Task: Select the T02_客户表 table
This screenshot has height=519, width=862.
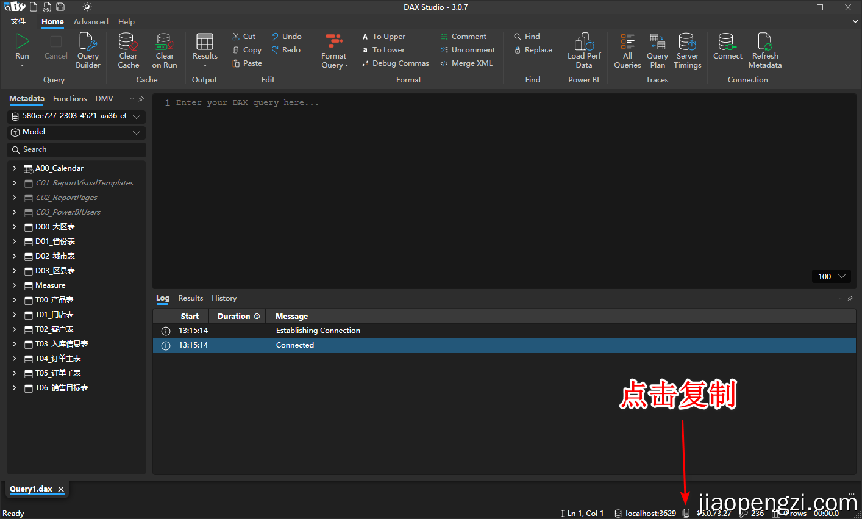Action: [x=54, y=329]
